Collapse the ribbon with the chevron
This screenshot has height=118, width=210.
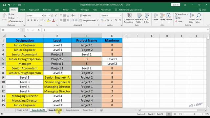(208, 25)
